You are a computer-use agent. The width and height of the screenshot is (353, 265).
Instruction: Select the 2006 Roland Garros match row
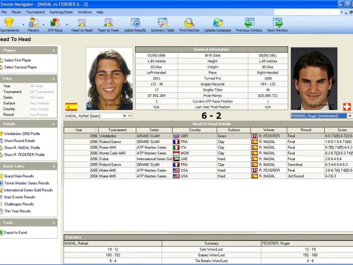(x=208, y=142)
